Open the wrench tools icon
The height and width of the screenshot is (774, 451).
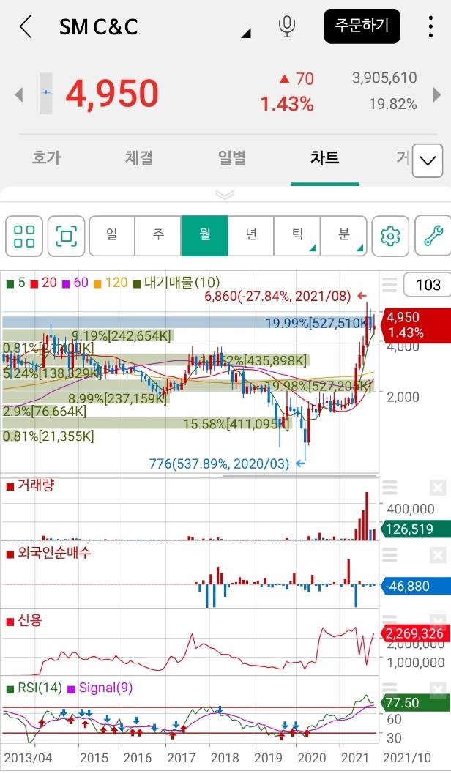point(433,236)
